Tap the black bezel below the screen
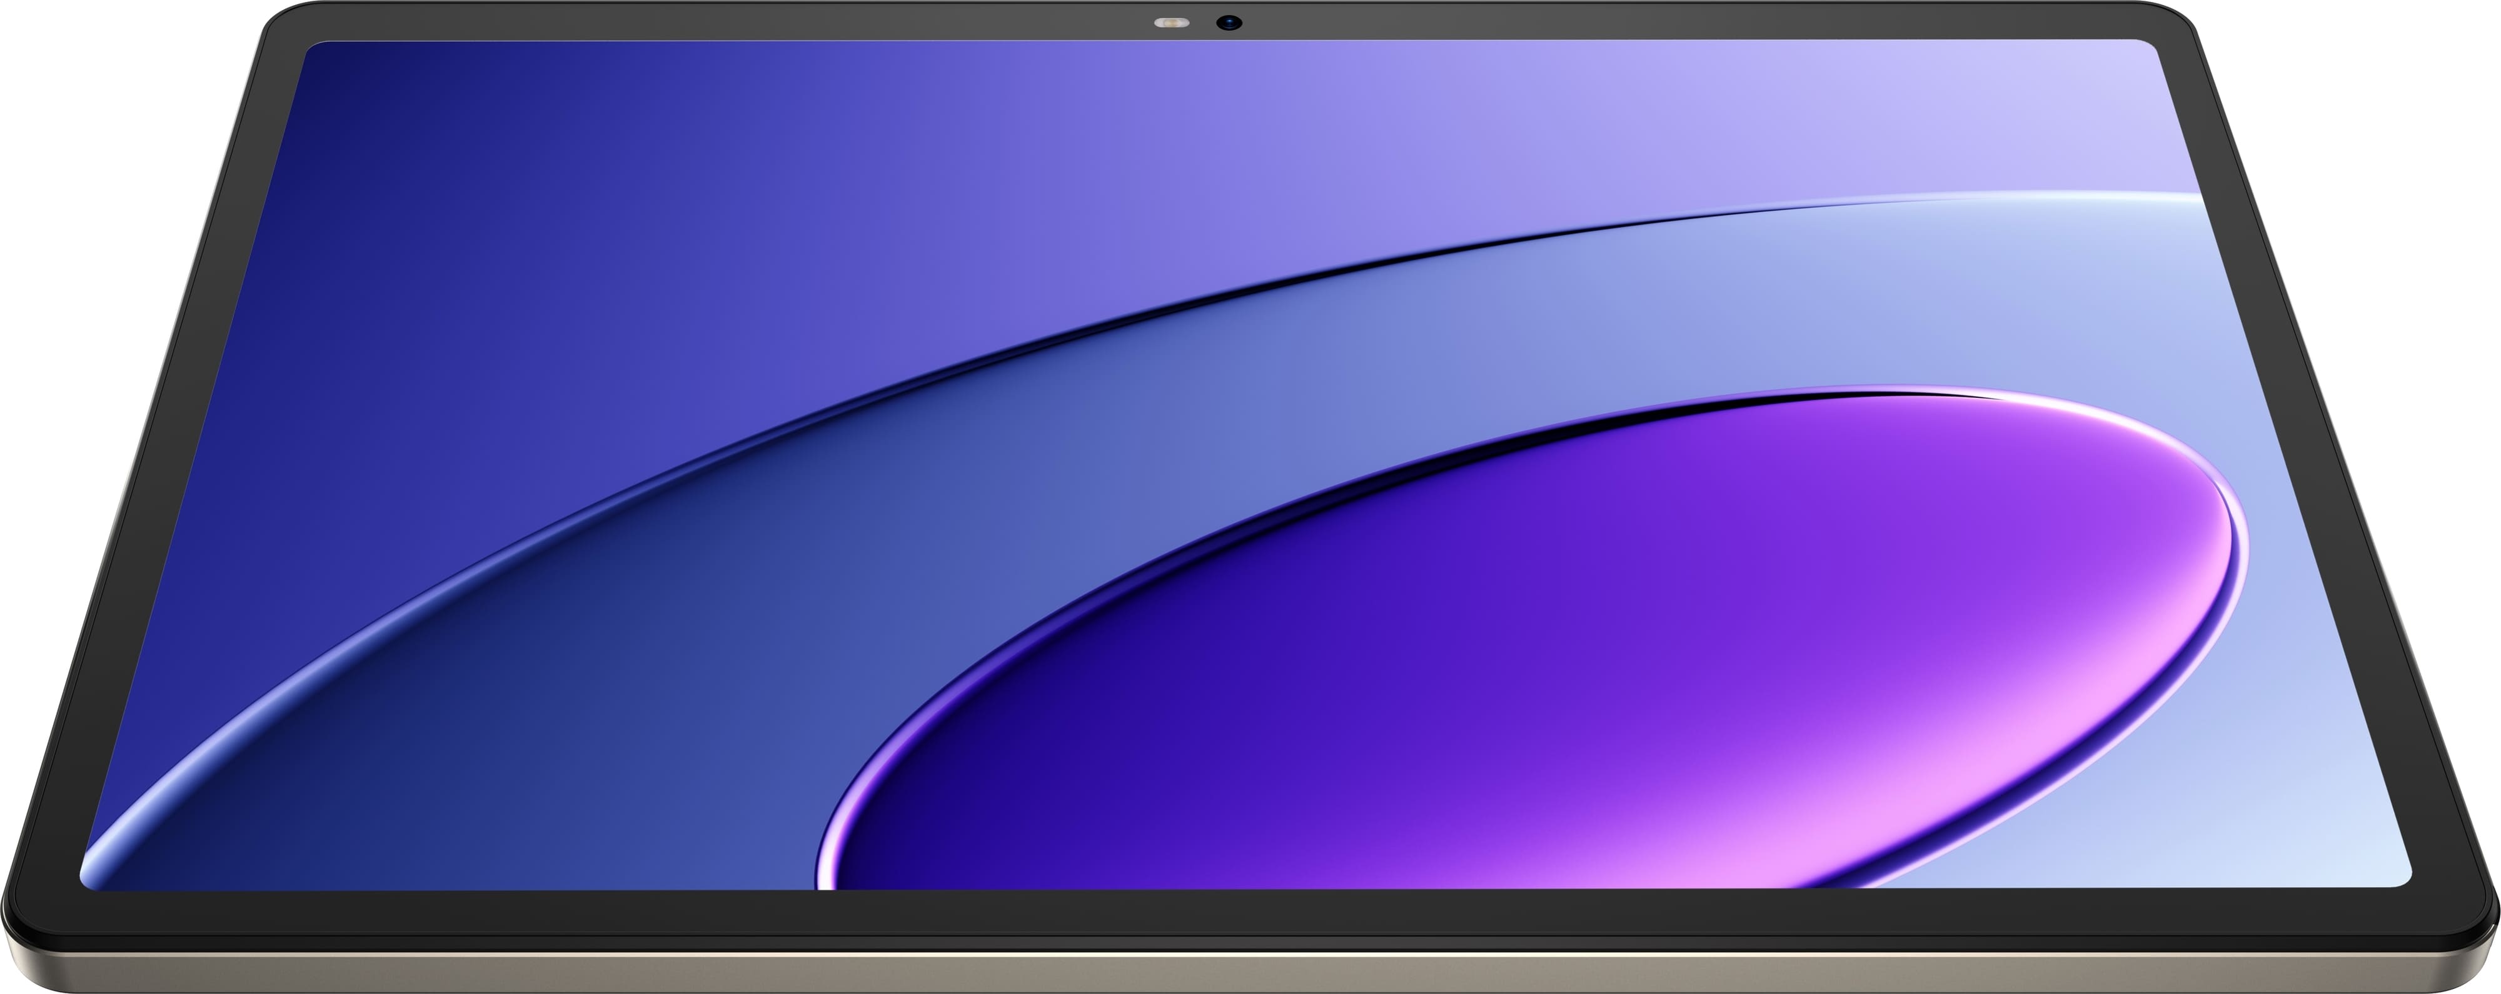The height and width of the screenshot is (994, 2501). (x=1250, y=912)
